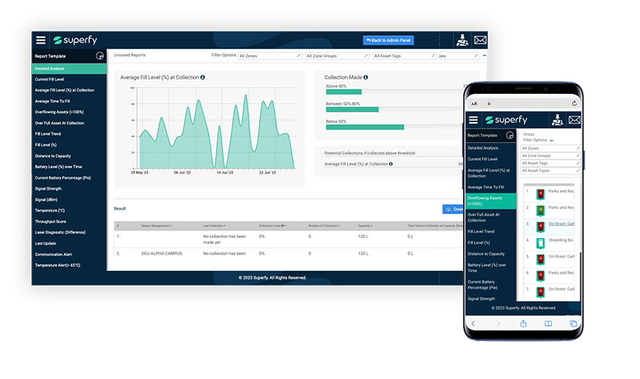
Task: Tap the reload icon in phone address bar
Action: pos(574,103)
